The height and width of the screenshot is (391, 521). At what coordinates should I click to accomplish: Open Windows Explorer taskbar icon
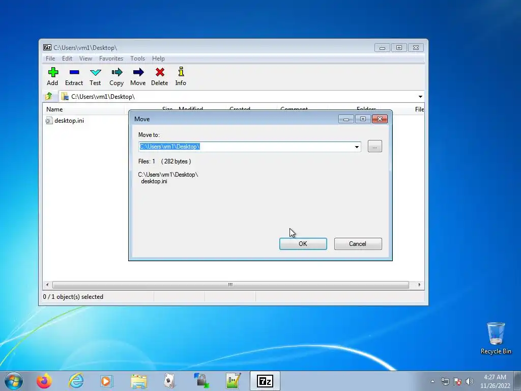tap(139, 381)
